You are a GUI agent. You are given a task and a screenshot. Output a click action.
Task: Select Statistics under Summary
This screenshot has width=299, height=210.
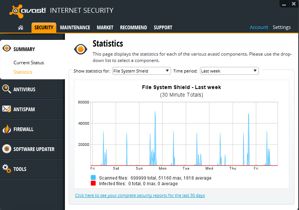[x=23, y=72]
